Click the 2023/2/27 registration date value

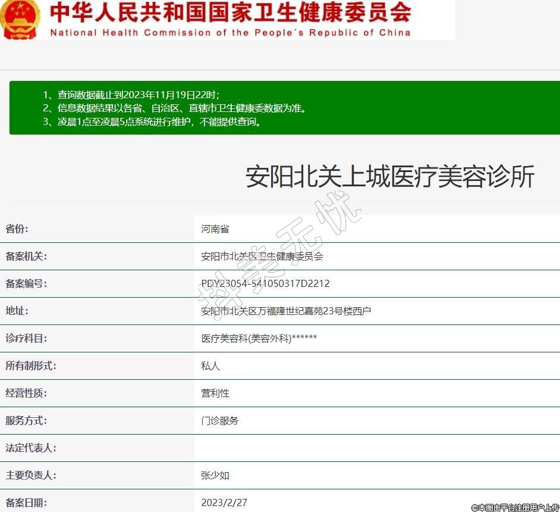pyautogui.click(x=224, y=502)
